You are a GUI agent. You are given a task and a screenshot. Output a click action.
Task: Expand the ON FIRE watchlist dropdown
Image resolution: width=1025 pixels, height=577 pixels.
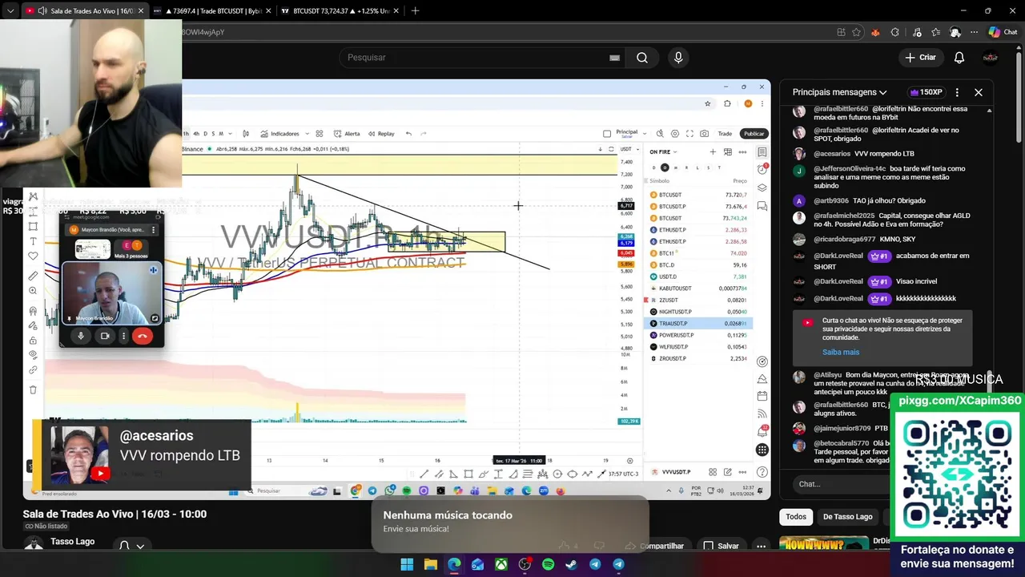tap(664, 151)
